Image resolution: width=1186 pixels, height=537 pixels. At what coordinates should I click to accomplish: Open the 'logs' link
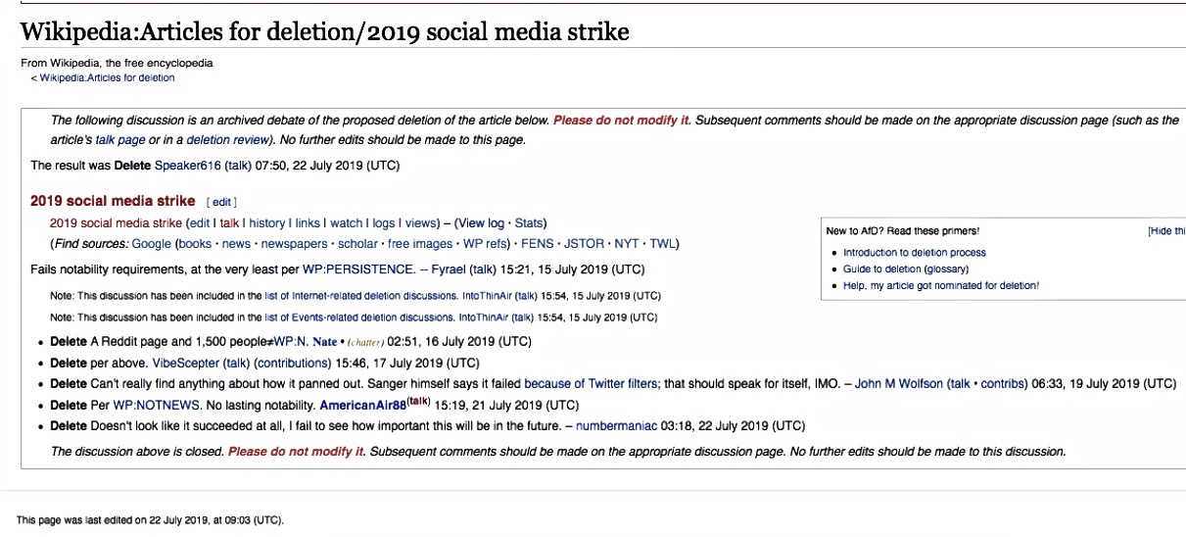pos(384,223)
